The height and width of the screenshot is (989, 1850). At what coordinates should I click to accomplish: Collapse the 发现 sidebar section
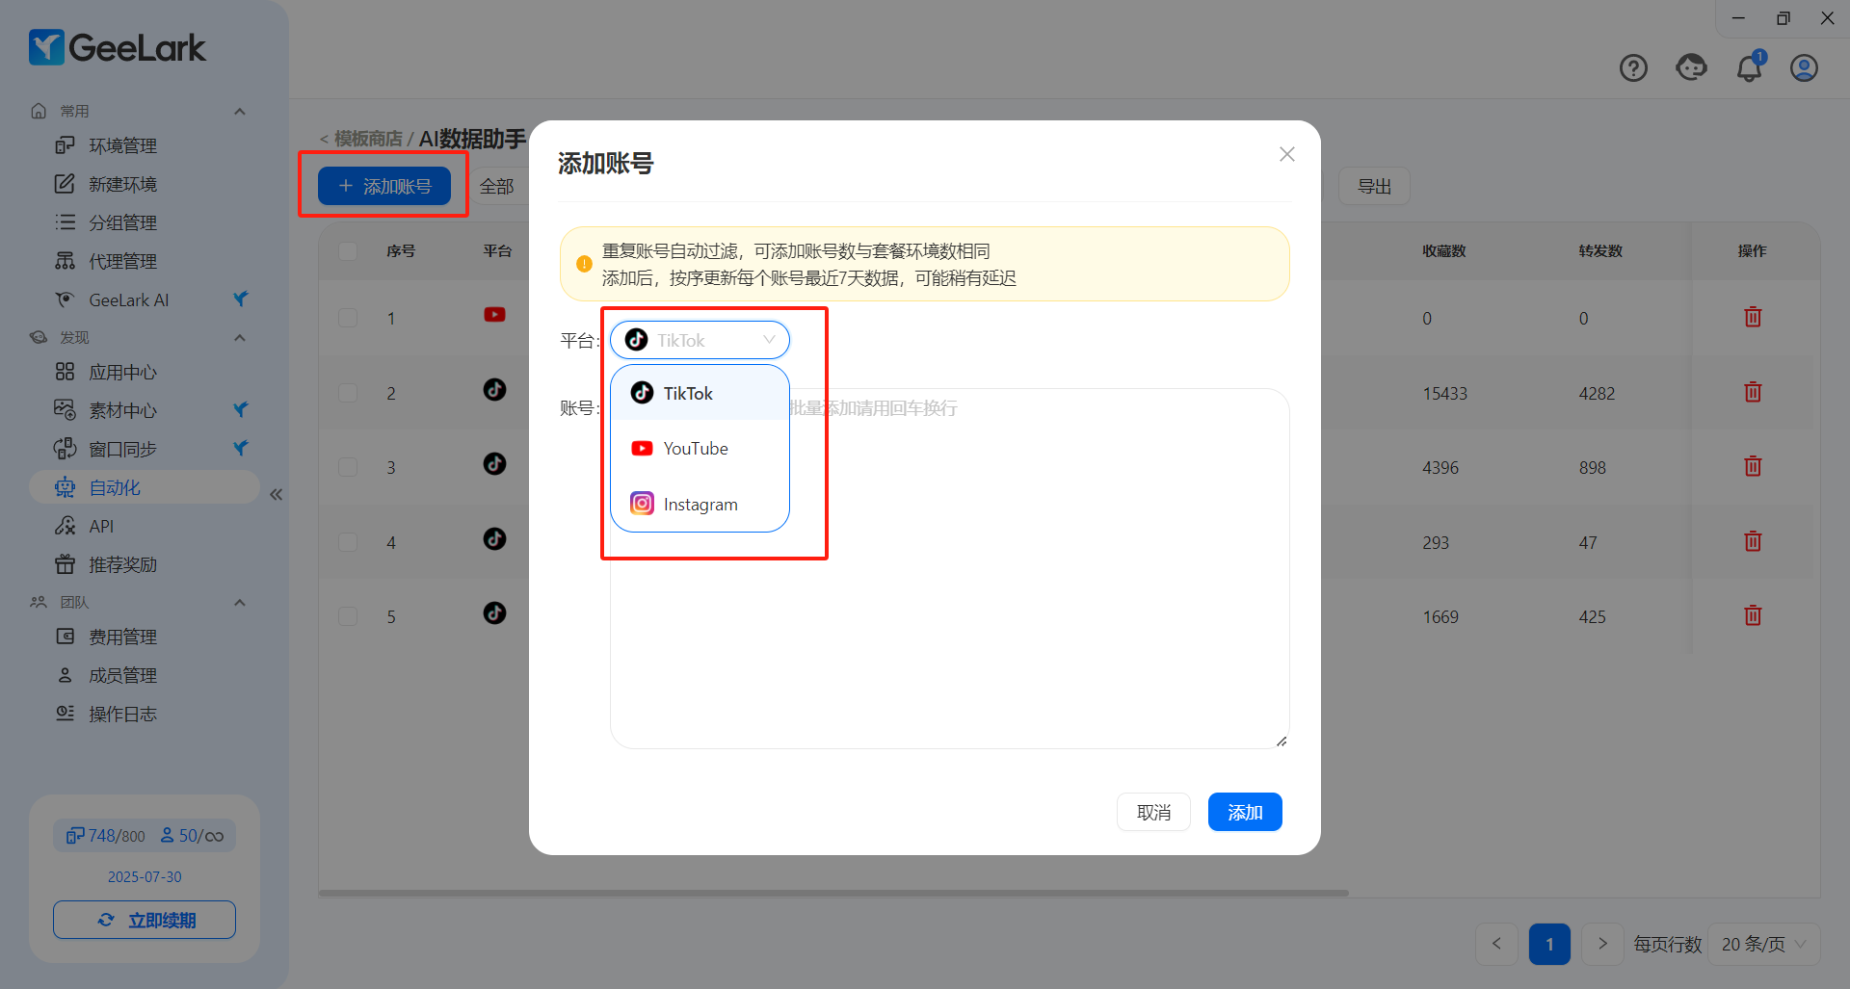(240, 337)
